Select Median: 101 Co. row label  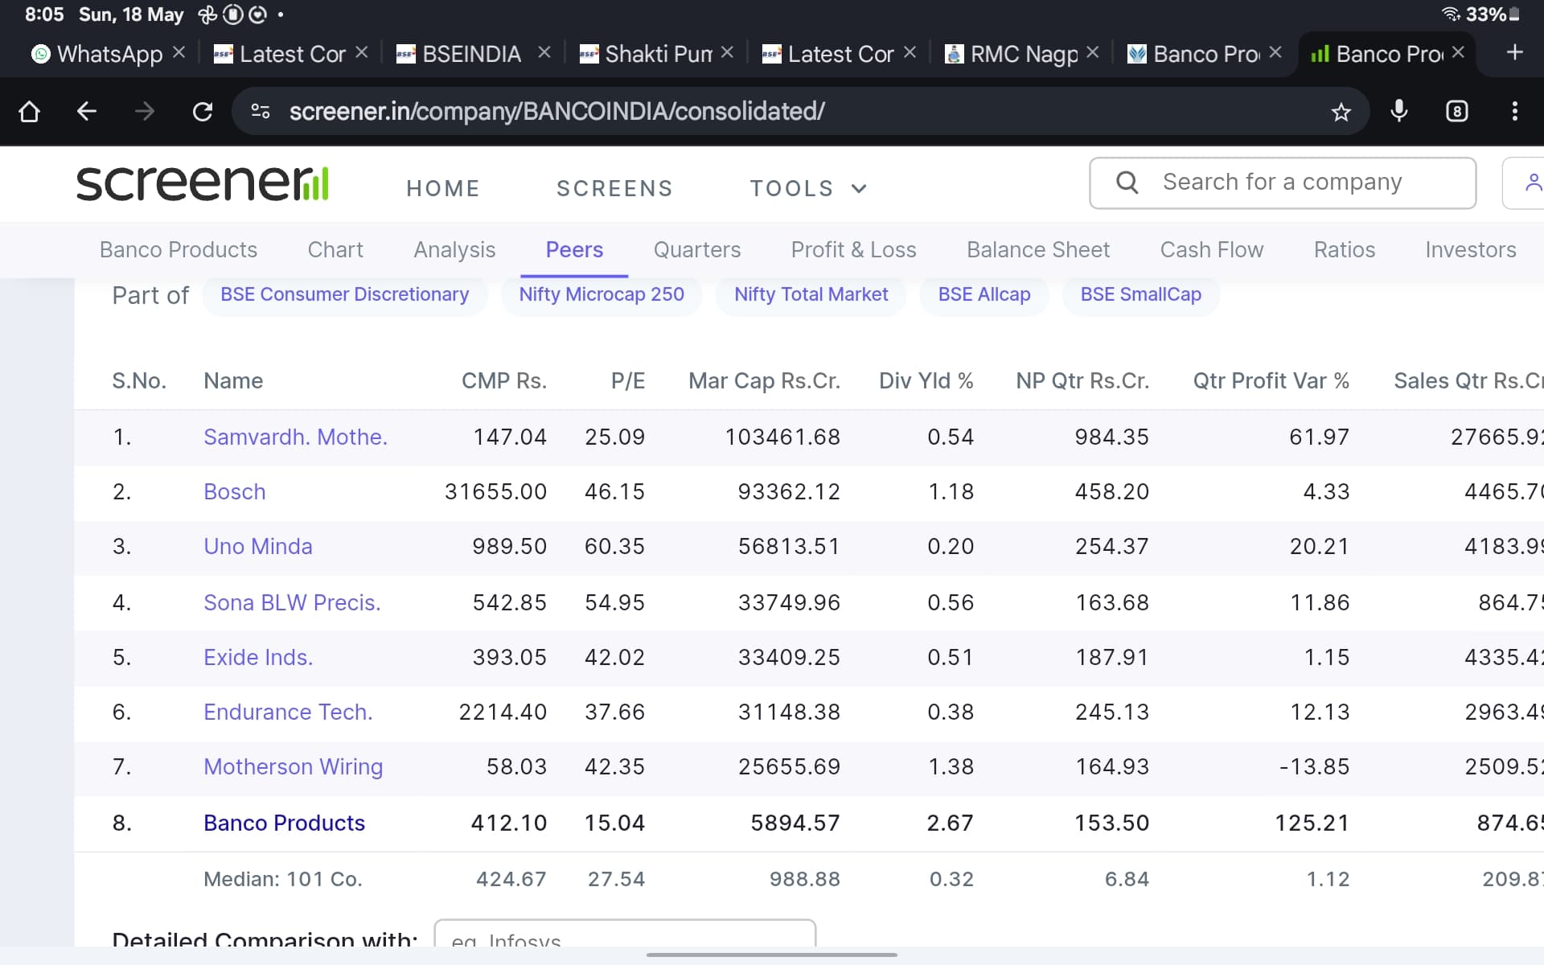click(x=283, y=879)
